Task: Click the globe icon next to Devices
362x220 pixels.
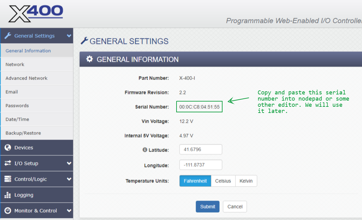Action: [x=8, y=147]
